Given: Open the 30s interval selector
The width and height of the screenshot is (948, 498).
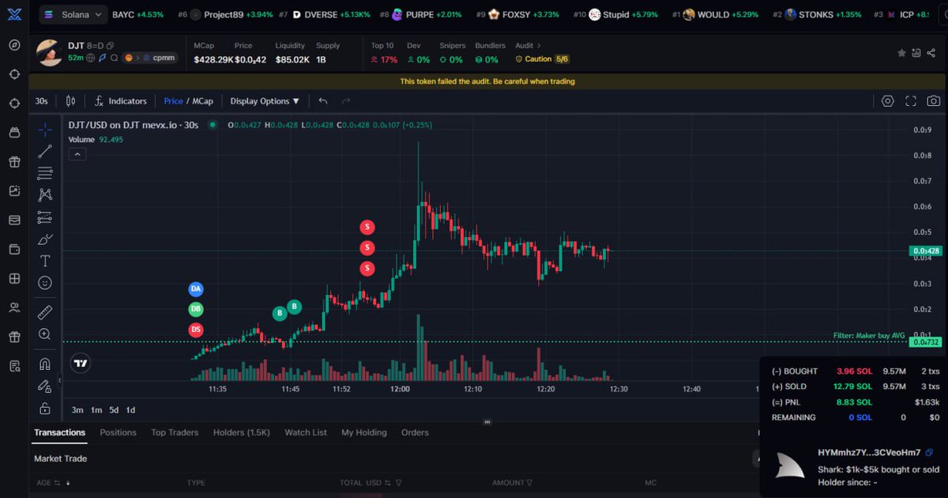Looking at the screenshot, I should [x=41, y=101].
